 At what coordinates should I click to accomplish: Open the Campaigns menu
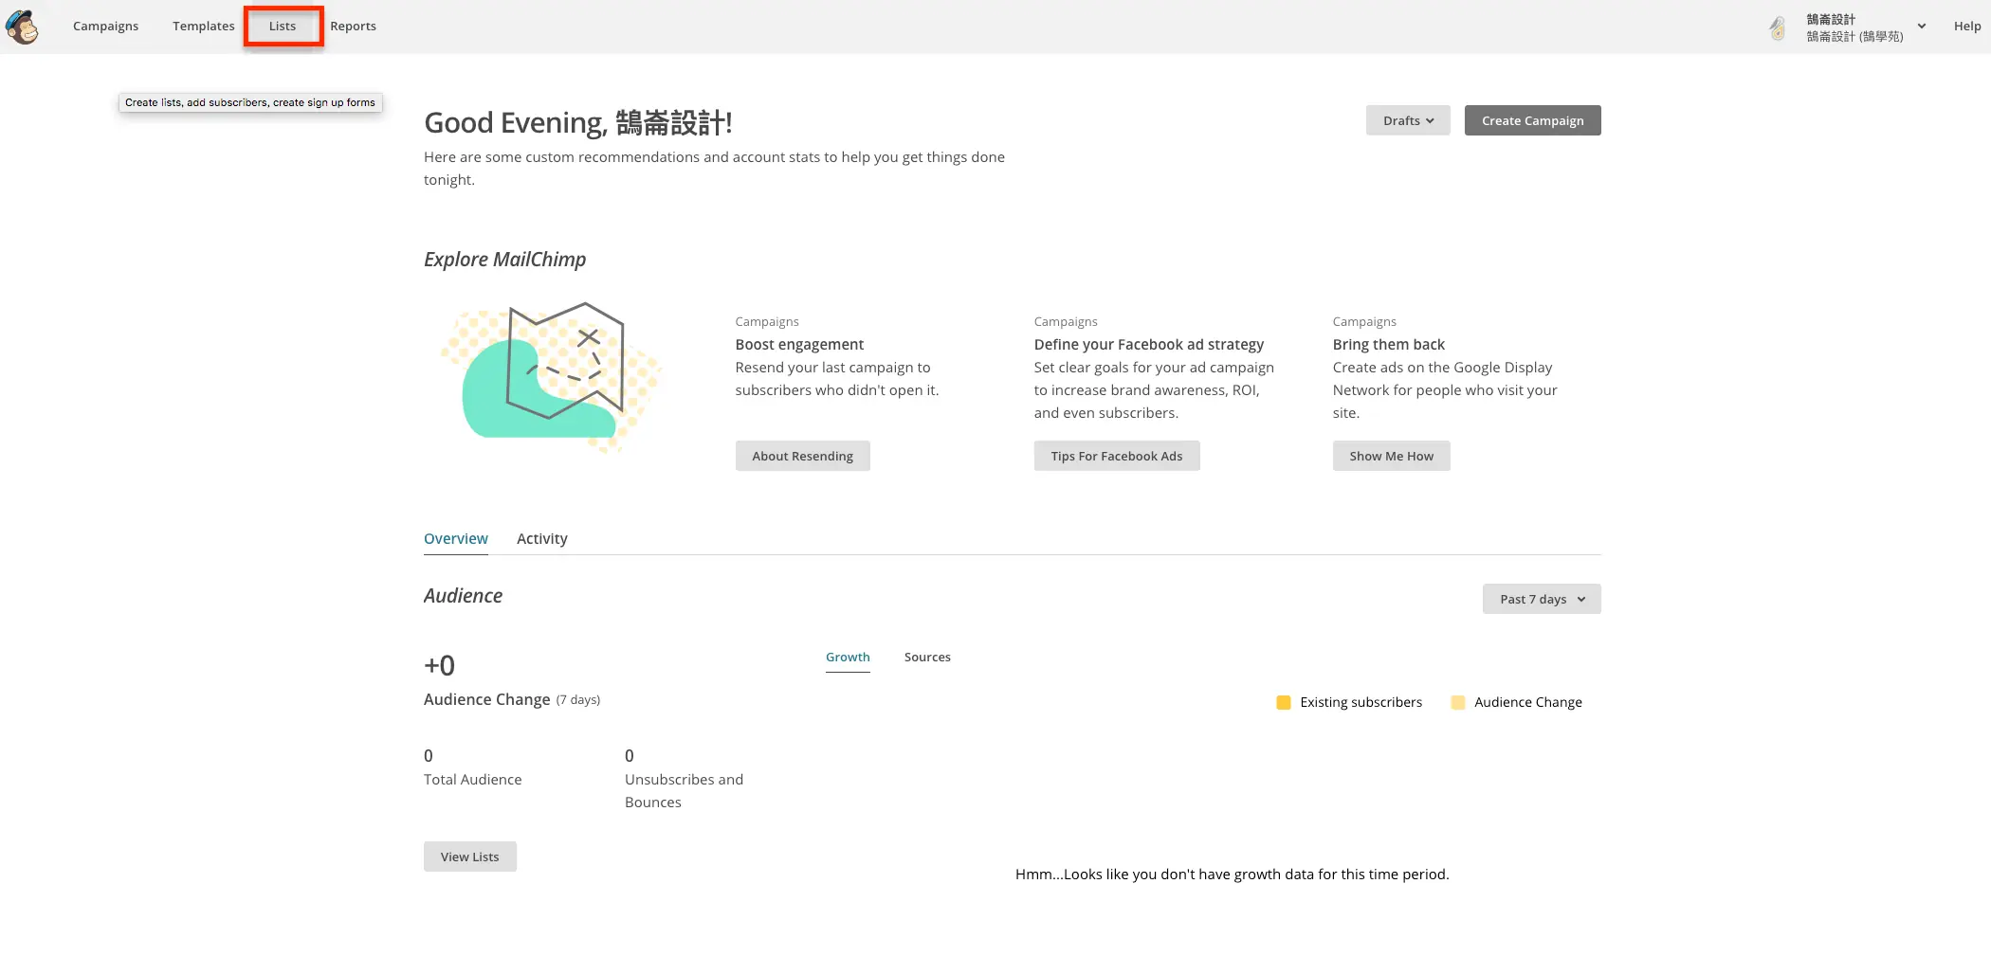click(105, 26)
